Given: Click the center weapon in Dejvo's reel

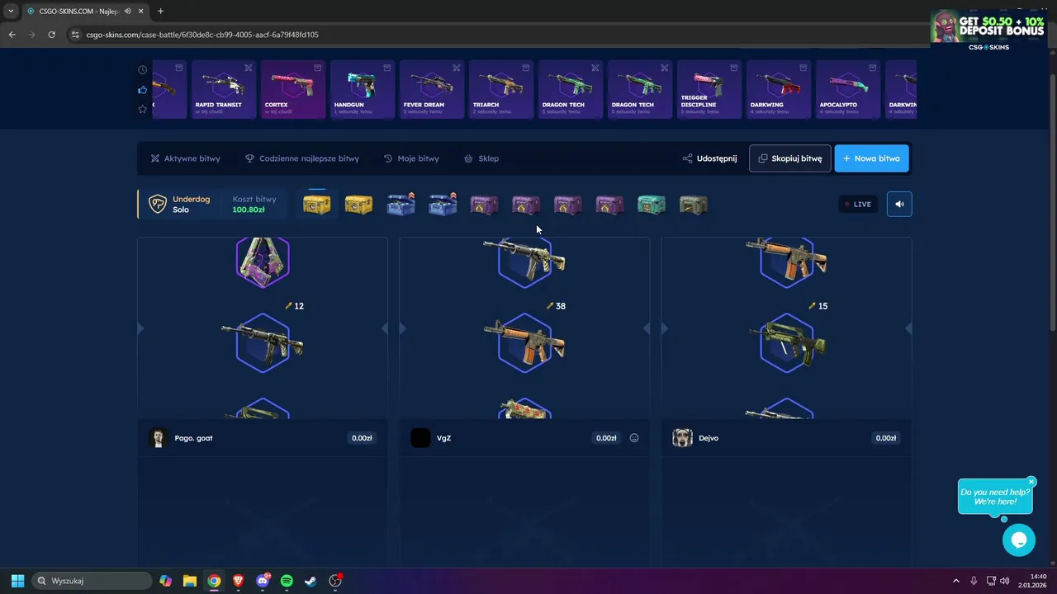Looking at the screenshot, I should (x=786, y=342).
